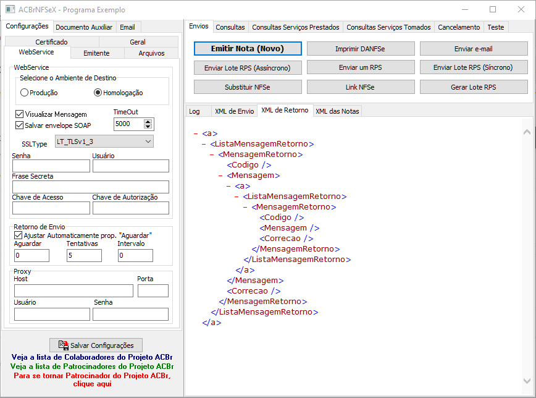The height and width of the screenshot is (398, 536).
Task: Select the Produção environment radio button
Action: (x=24, y=93)
